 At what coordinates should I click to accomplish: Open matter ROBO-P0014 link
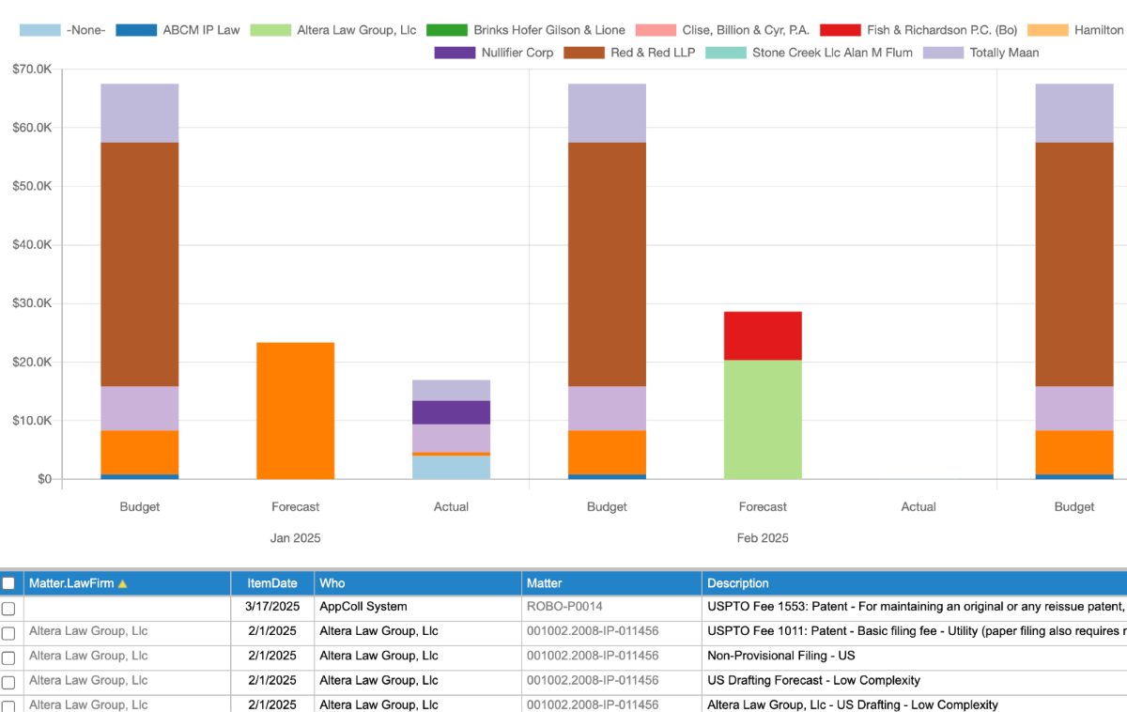pos(564,607)
